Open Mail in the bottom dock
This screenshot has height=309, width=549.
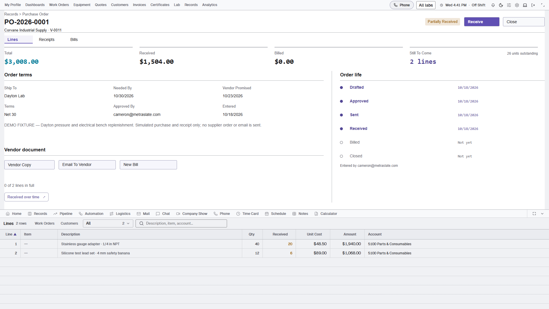click(x=143, y=214)
